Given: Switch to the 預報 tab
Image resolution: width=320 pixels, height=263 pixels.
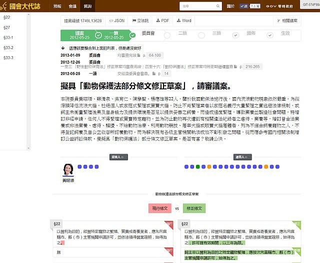Looking at the screenshot, I should coord(57,6).
